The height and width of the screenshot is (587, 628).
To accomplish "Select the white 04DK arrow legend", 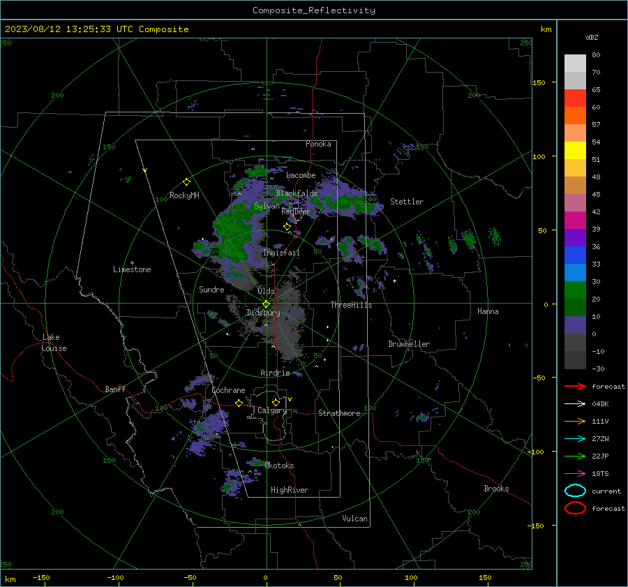I will tap(575, 404).
